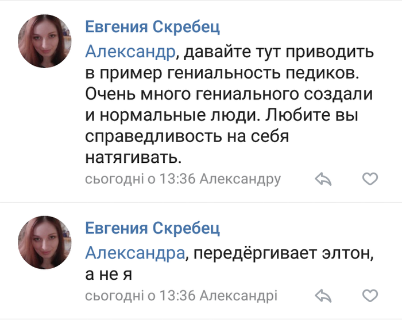Like the comment starting with 'давайте тут приводить'
This screenshot has height=321, width=402.
point(370,179)
